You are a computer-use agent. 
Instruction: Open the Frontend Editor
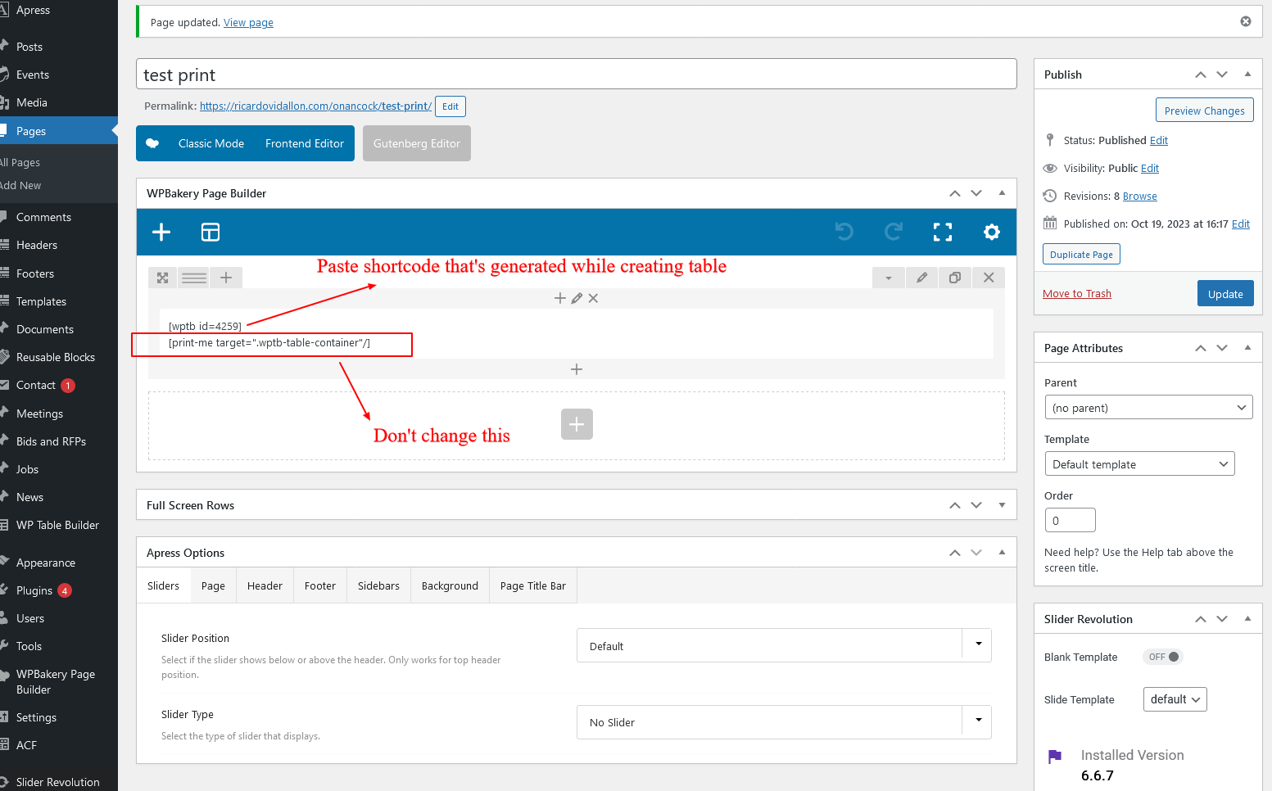click(x=305, y=143)
